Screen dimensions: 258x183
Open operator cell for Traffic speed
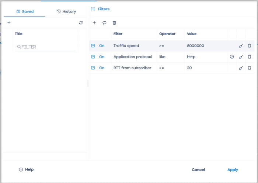point(170,46)
